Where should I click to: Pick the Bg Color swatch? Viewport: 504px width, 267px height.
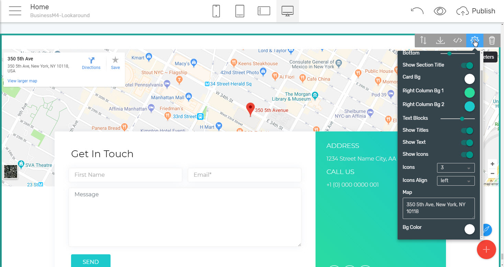469,229
